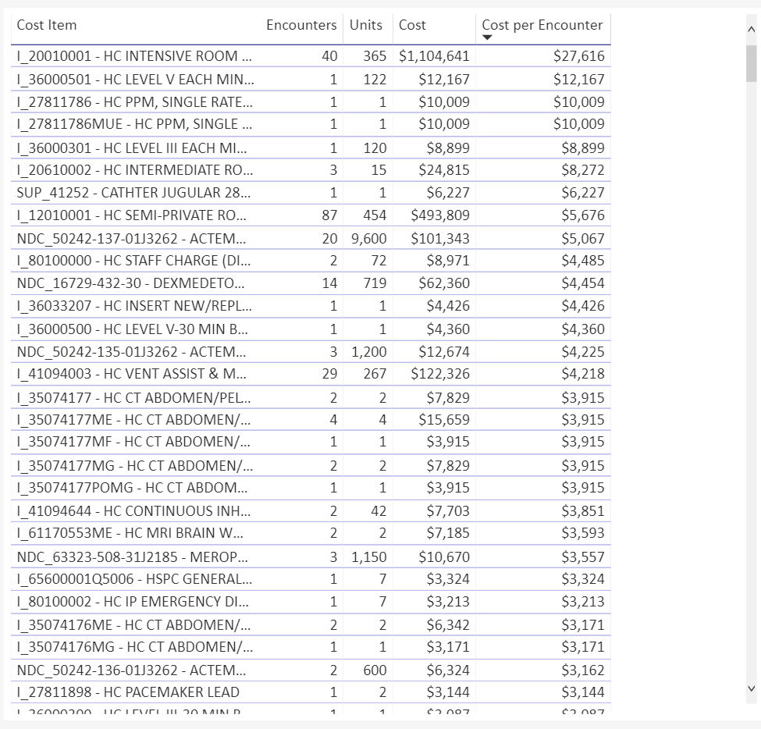Image resolution: width=761 pixels, height=729 pixels.
Task: Click the $493,809 cost cell
Action: coord(440,215)
